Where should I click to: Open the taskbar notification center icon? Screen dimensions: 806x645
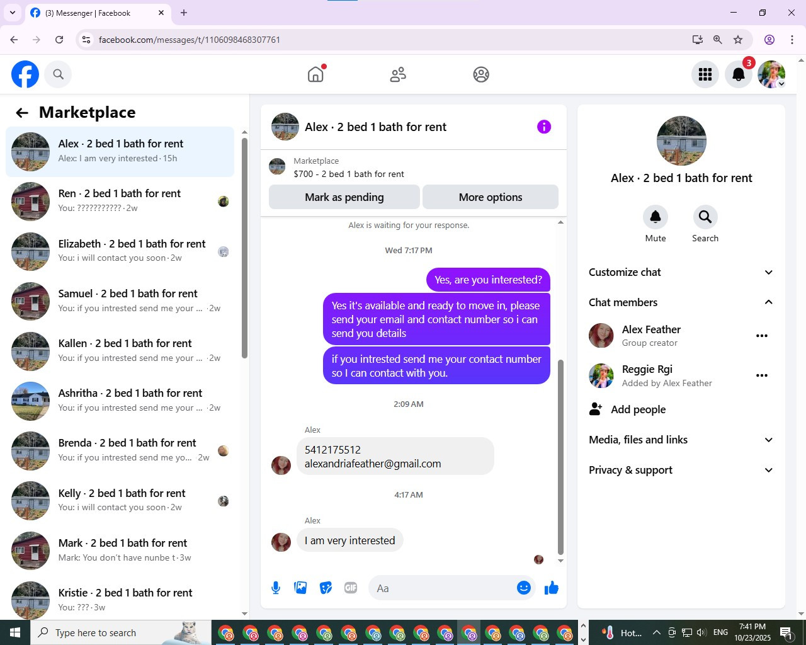point(786,632)
